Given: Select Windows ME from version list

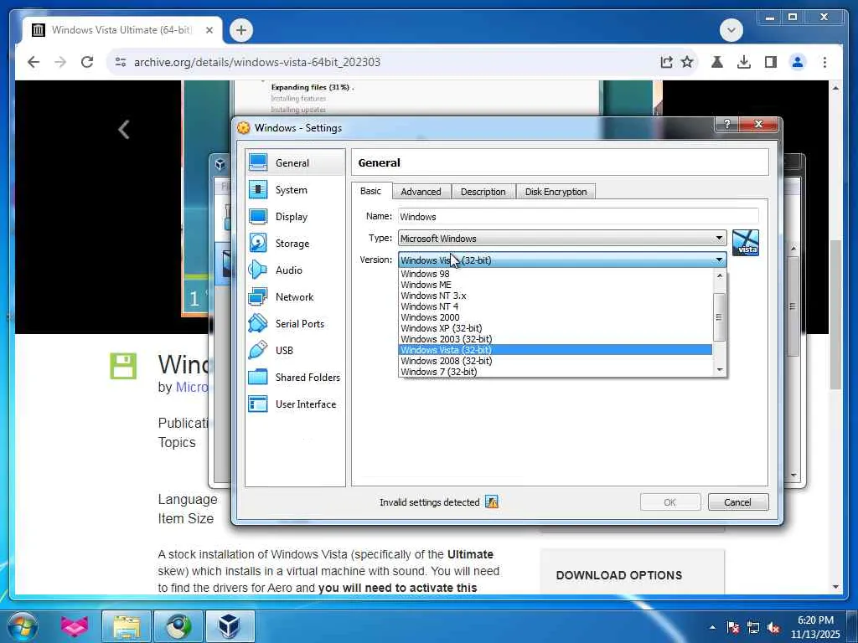Looking at the screenshot, I should (x=556, y=285).
